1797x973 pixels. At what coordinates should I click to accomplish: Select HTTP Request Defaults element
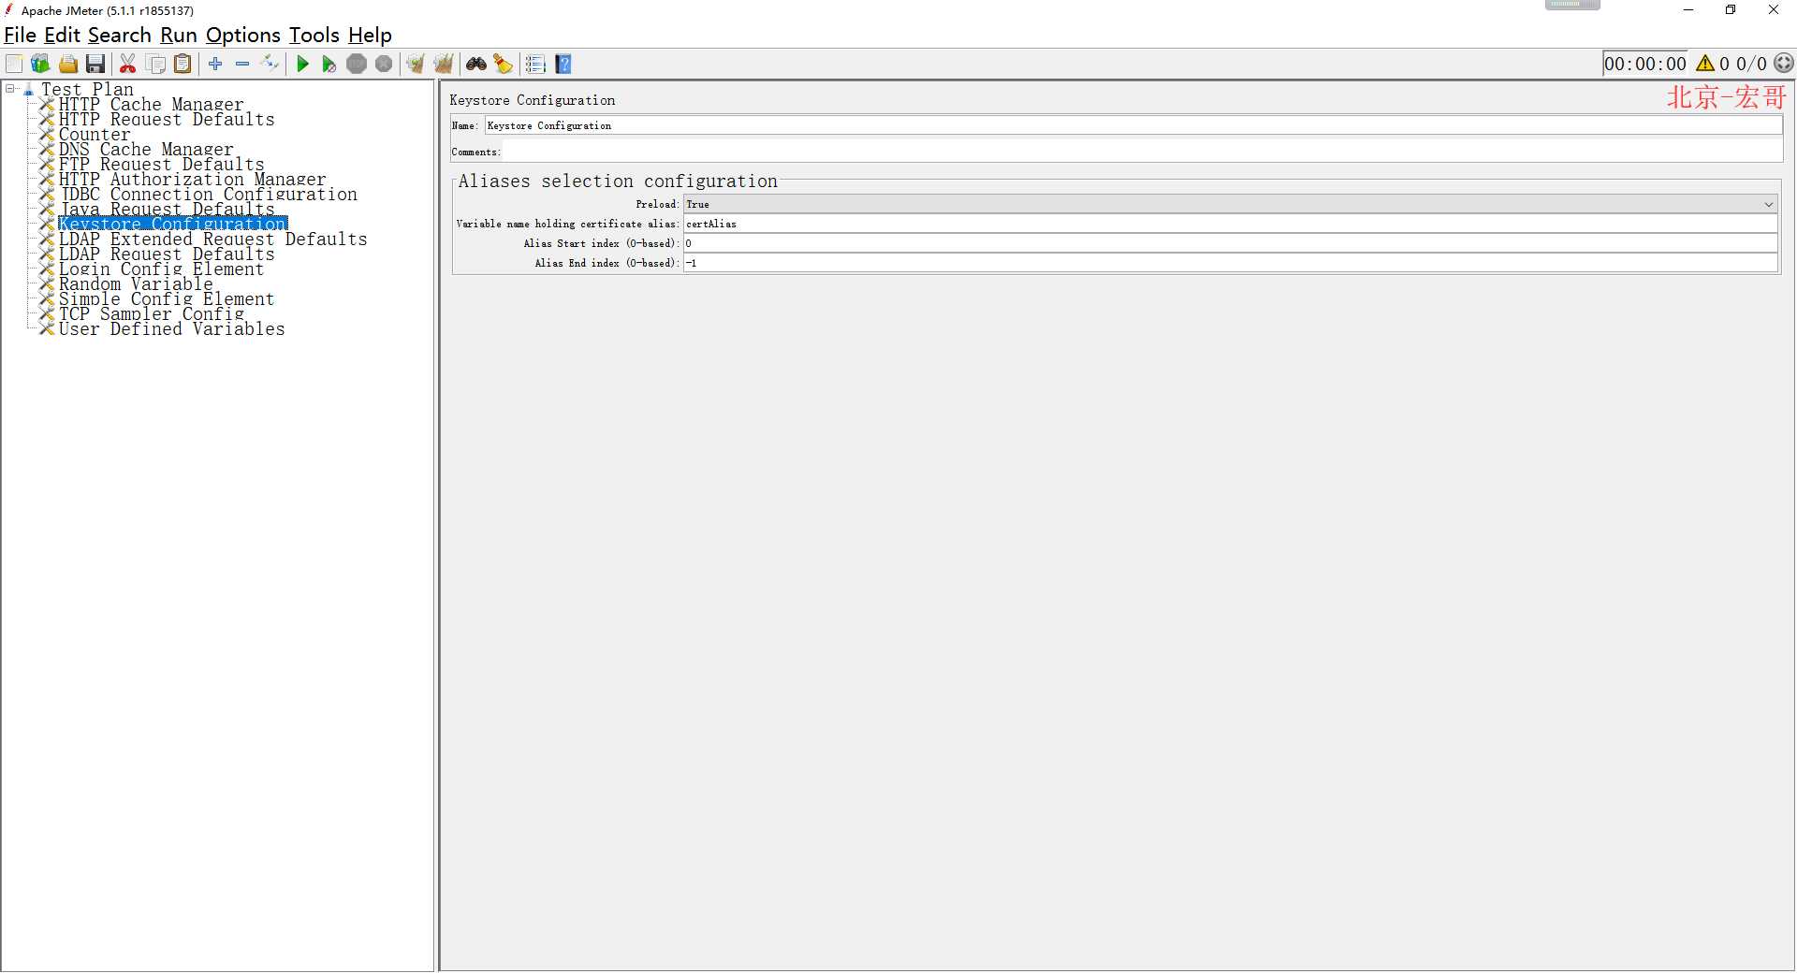pos(167,119)
